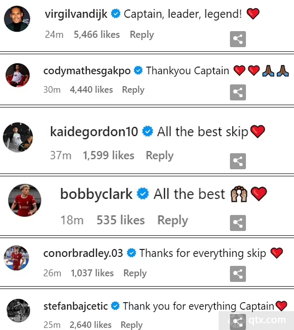Reply to codymathesgakpo's comment
Viewport: 294px width, 330px height.
click(133, 90)
